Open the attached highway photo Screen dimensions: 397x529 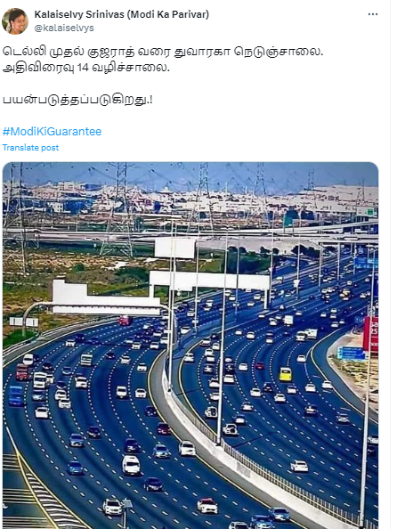[190, 346]
